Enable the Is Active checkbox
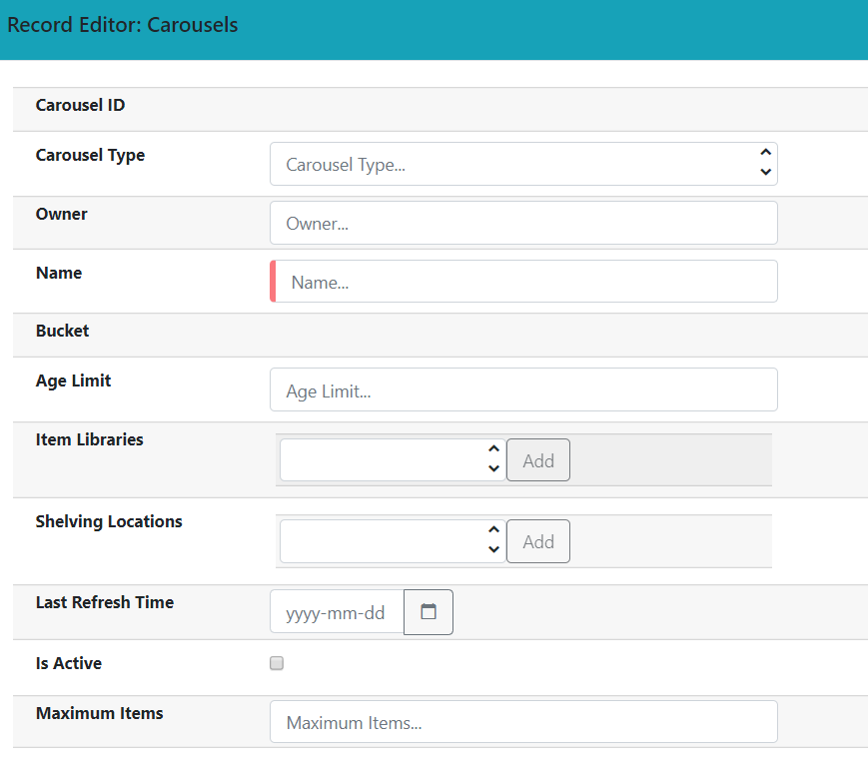Image resolution: width=868 pixels, height=767 pixels. pos(276,662)
